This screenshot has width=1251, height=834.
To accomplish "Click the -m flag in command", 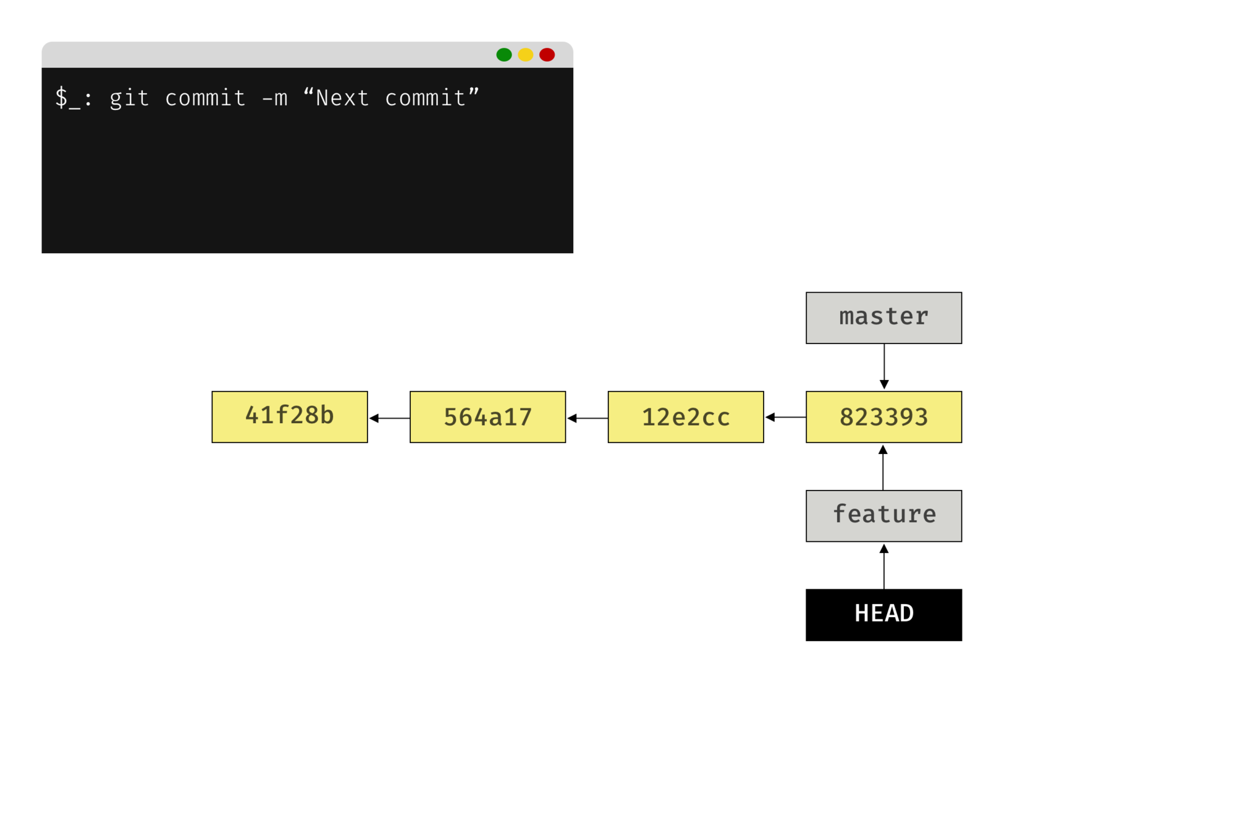I will pos(274,98).
